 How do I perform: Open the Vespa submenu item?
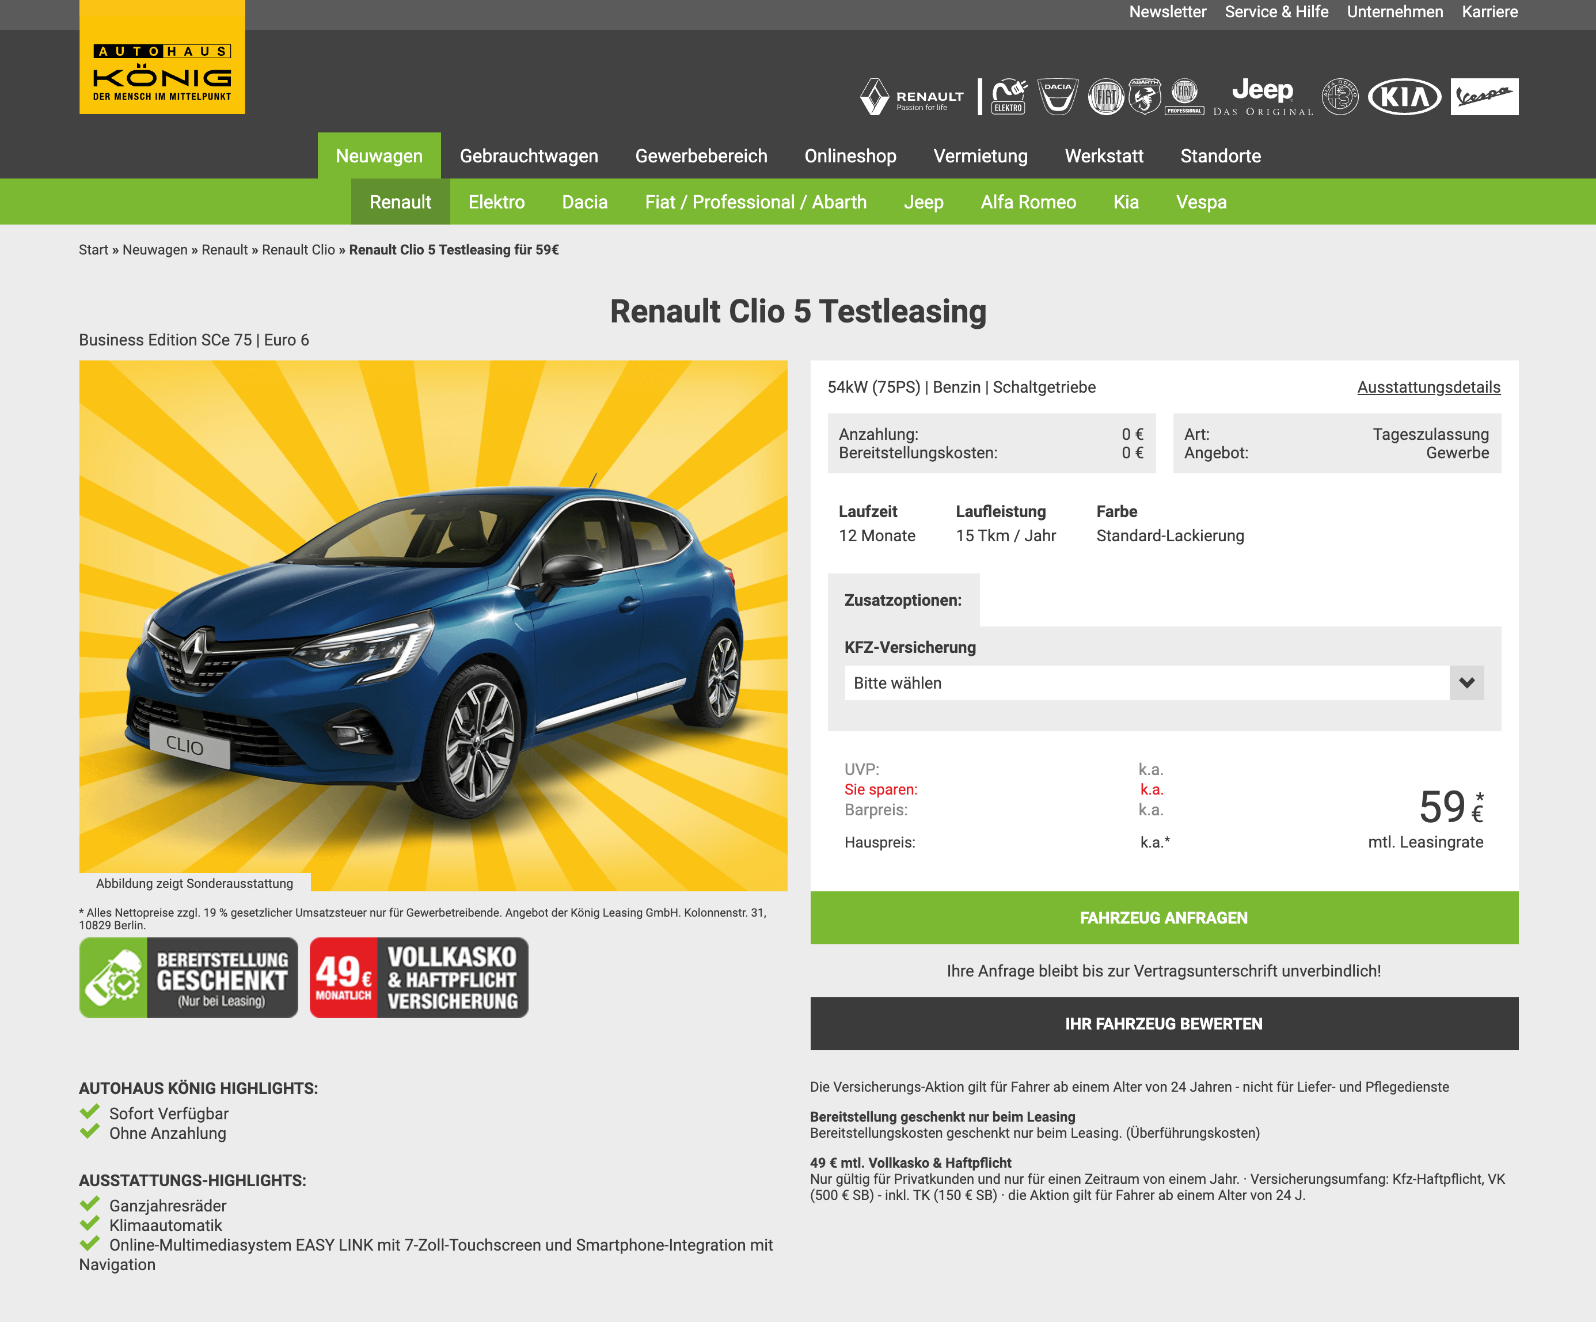[1201, 202]
